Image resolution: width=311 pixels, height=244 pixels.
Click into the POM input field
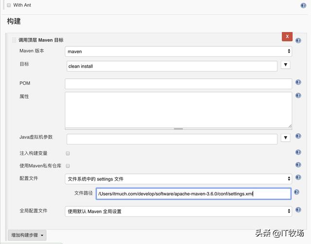click(x=178, y=84)
